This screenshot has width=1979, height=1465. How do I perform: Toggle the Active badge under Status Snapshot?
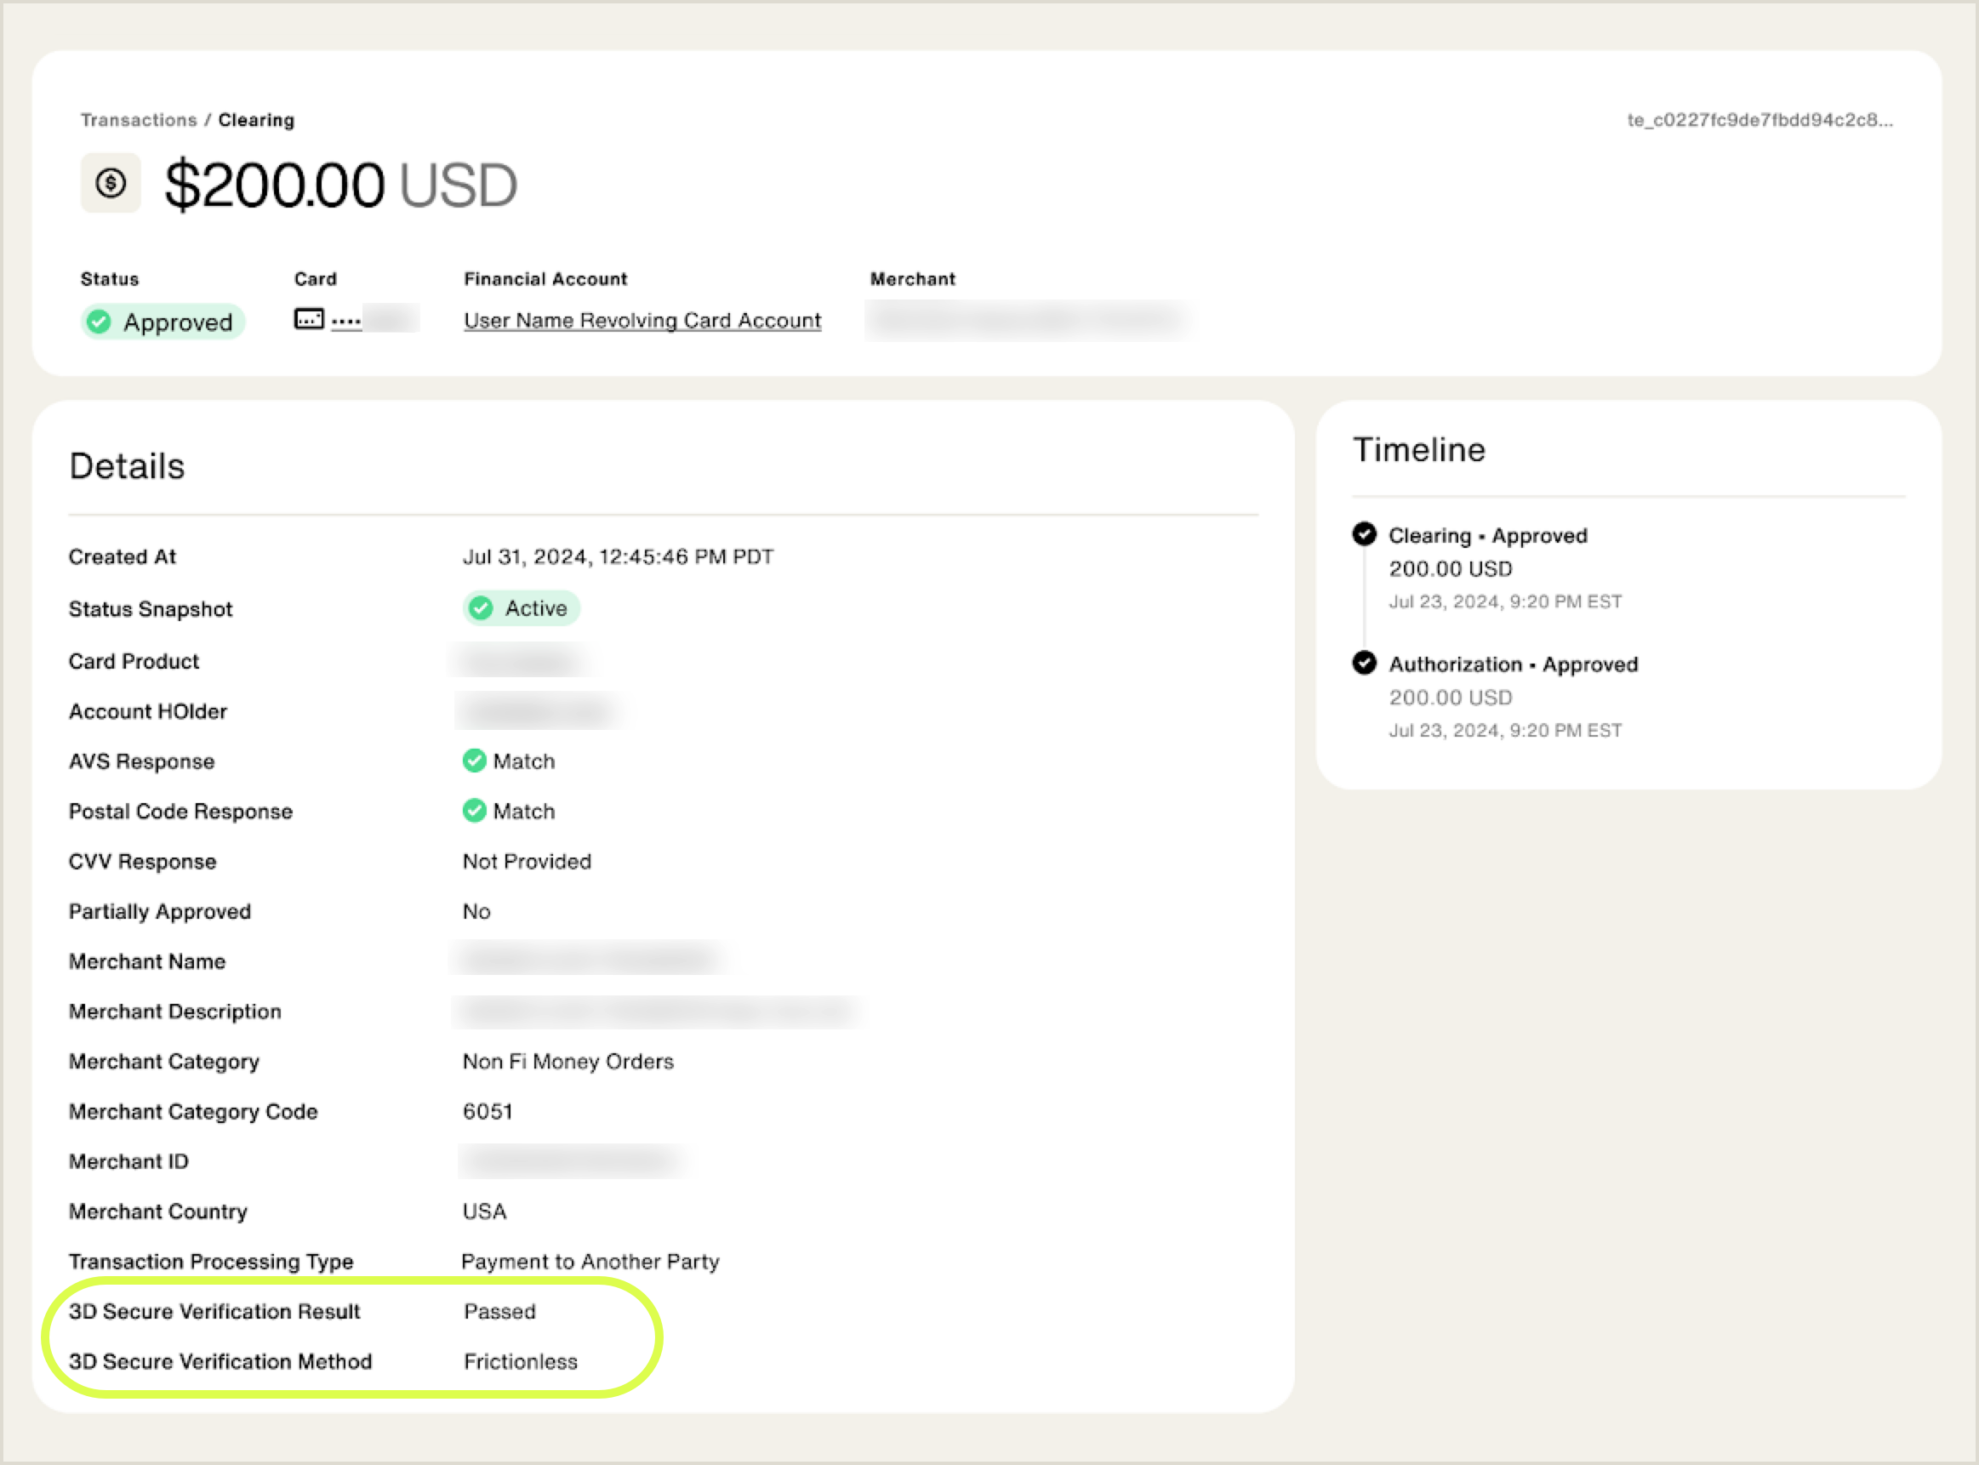point(522,608)
